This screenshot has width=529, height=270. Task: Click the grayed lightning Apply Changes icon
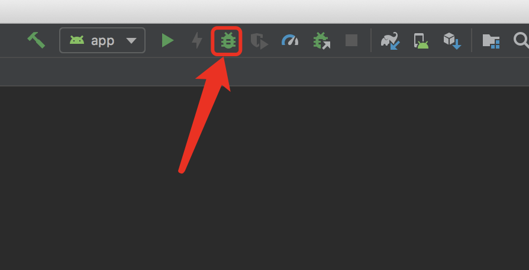197,40
